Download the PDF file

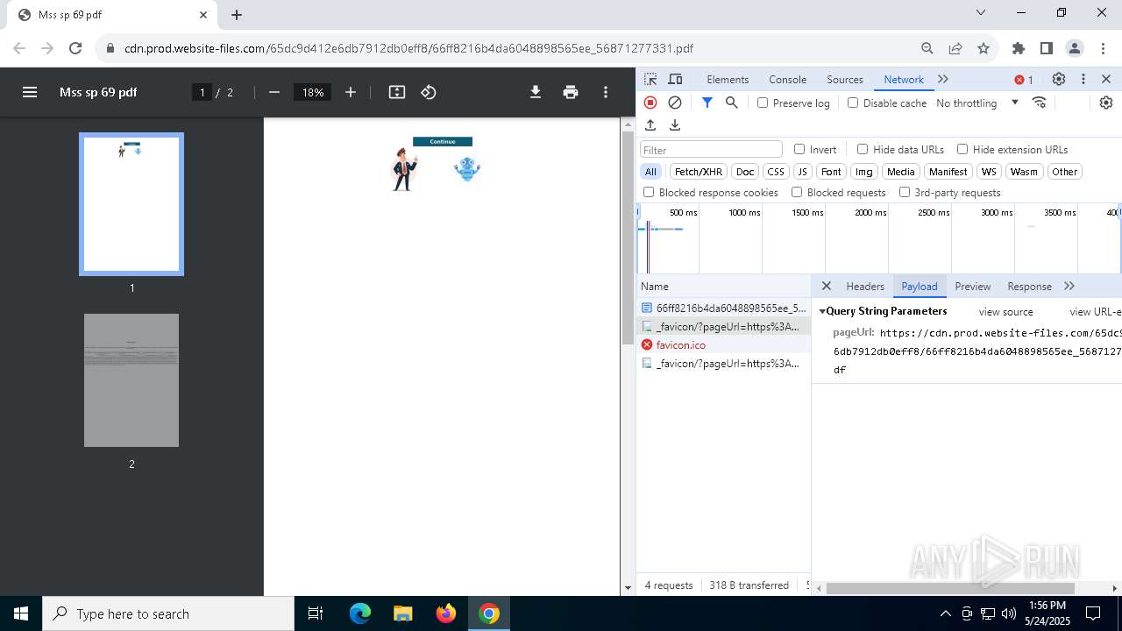click(536, 92)
